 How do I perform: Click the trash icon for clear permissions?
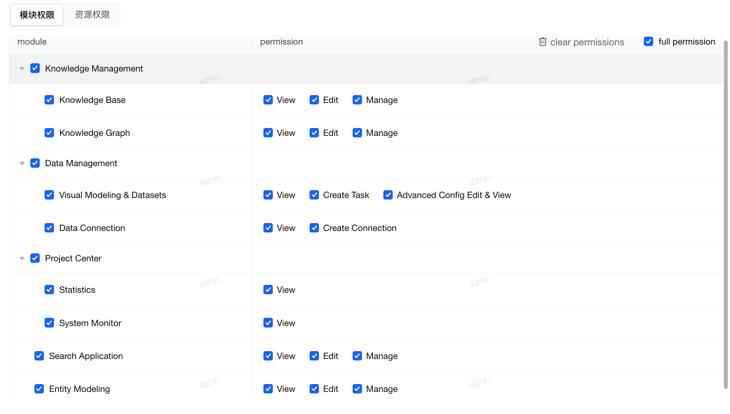[x=542, y=42]
